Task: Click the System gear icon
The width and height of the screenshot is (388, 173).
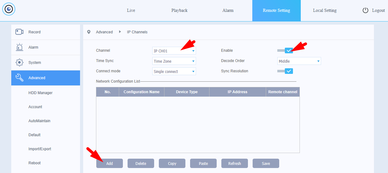Action: coord(19,62)
